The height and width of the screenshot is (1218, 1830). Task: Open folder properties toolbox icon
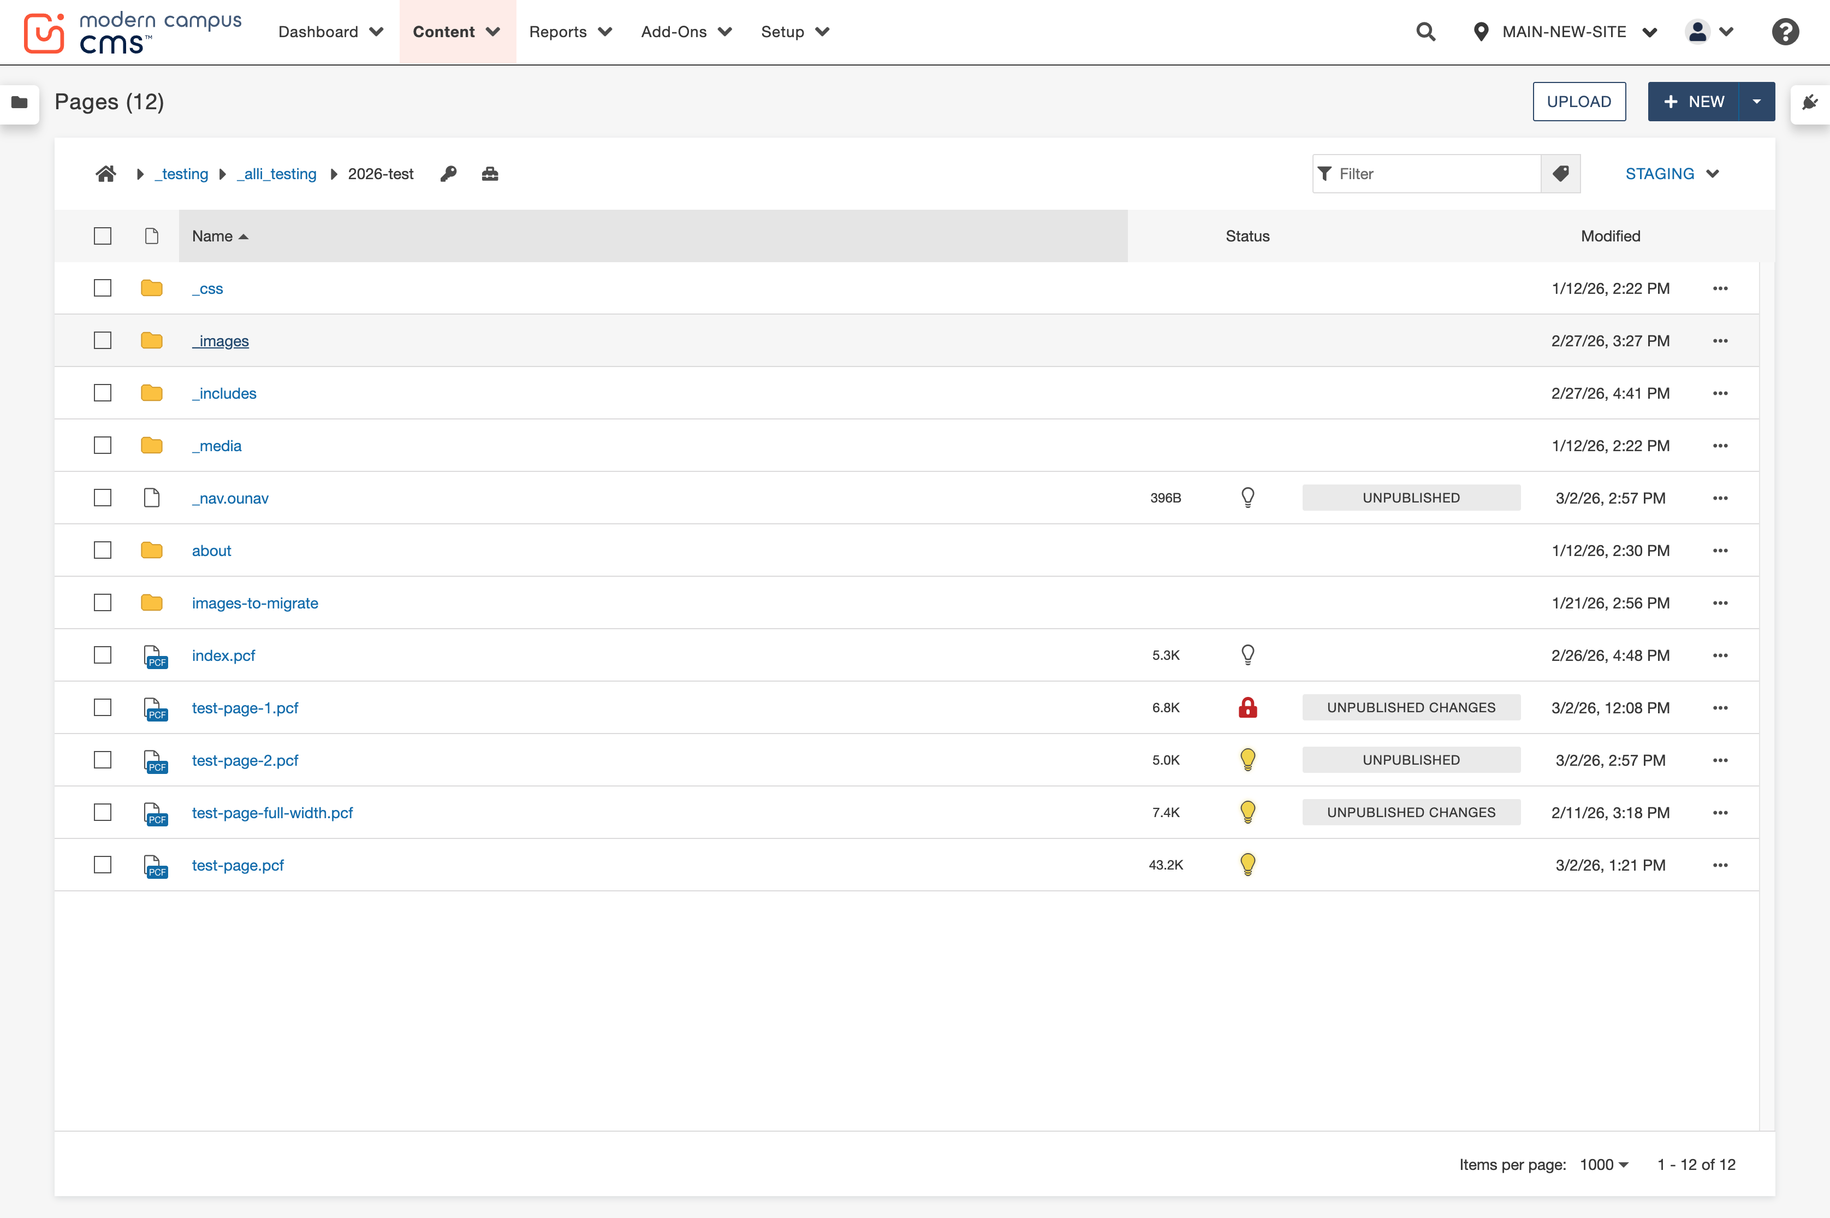click(490, 174)
